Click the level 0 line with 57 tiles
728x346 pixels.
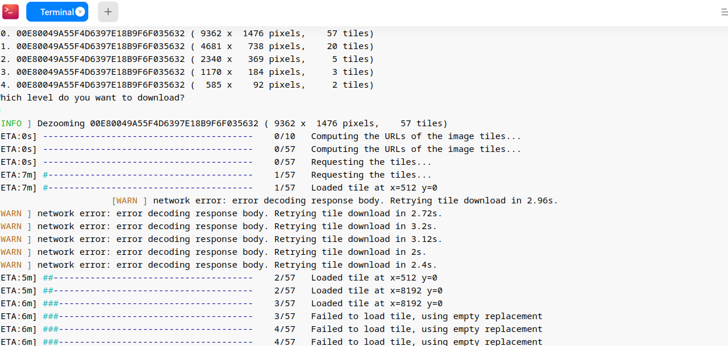pos(187,33)
